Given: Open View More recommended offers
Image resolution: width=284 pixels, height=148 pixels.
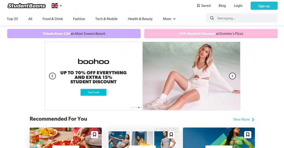Looking at the screenshot, I should [244, 119].
